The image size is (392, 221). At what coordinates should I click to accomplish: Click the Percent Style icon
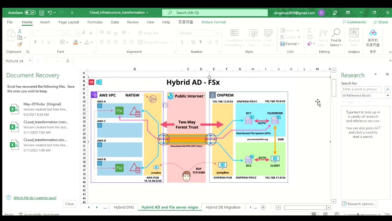point(193,42)
